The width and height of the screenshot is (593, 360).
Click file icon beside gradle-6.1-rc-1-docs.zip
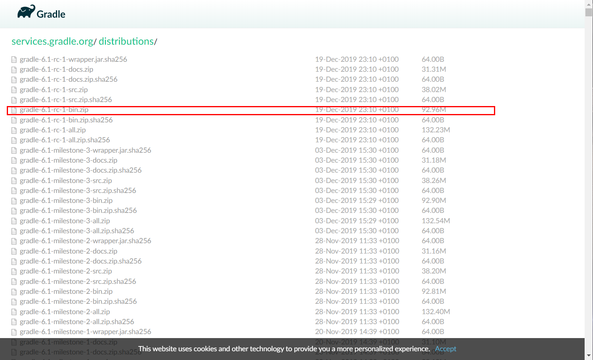point(14,70)
